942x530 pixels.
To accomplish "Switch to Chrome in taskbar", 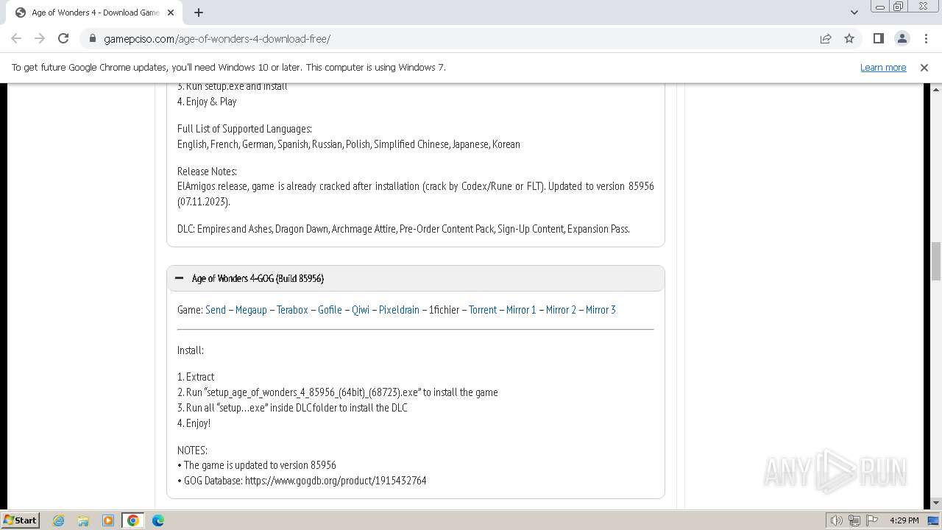I will tap(133, 520).
